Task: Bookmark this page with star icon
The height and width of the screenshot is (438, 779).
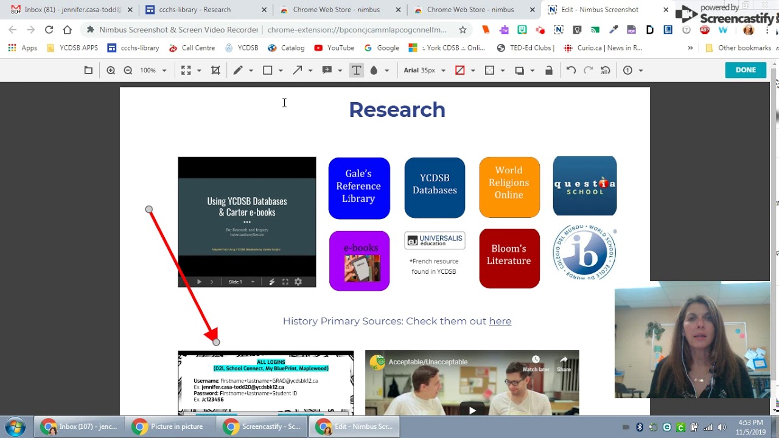Action: tap(463, 29)
